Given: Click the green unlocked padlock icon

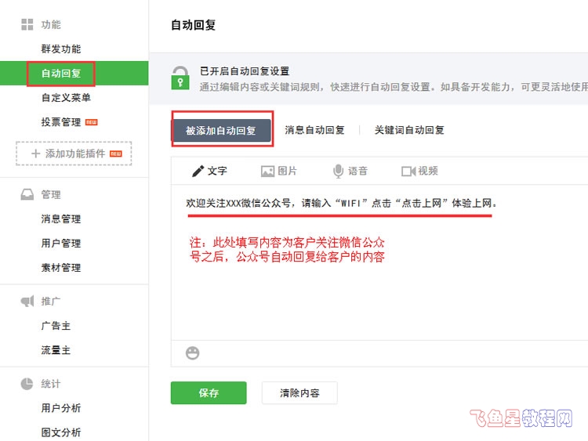Looking at the screenshot, I should [180, 78].
